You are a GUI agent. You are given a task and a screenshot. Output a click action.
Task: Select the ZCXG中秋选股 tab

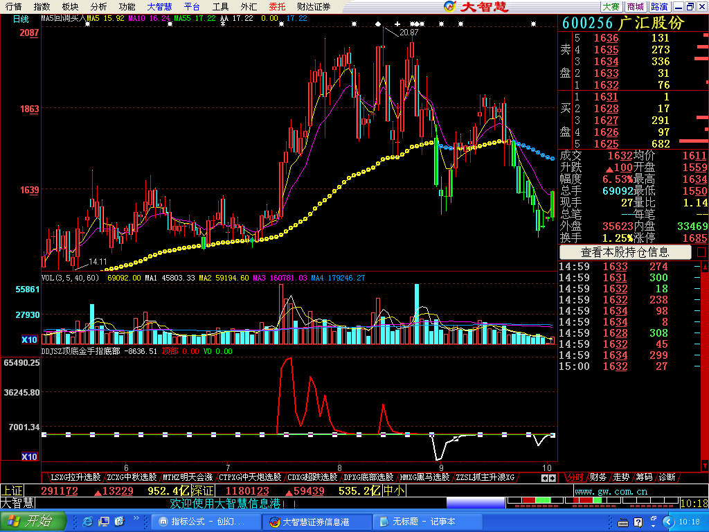tap(132, 477)
